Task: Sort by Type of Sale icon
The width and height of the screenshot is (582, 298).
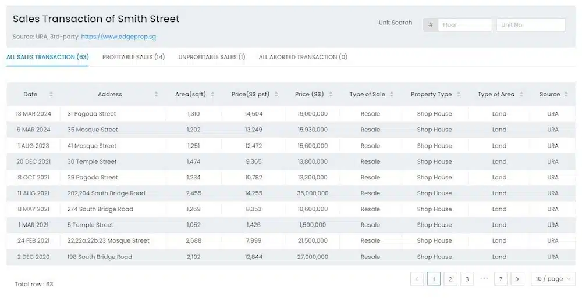Action: pos(392,94)
